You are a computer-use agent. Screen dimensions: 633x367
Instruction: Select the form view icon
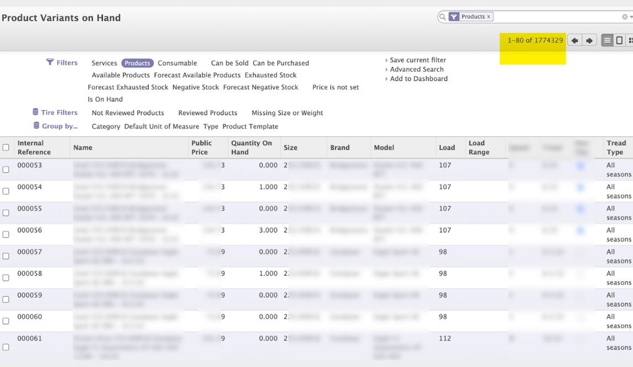[x=619, y=40]
